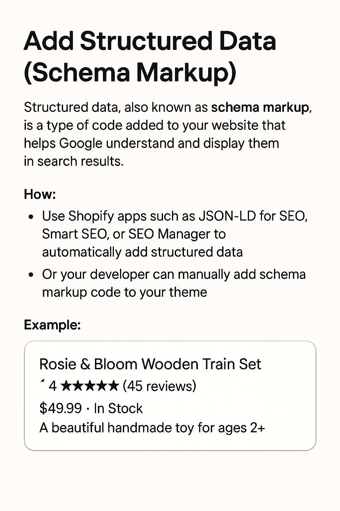Click the '(45 reviews)' text
The image size is (340, 511).
(x=159, y=386)
